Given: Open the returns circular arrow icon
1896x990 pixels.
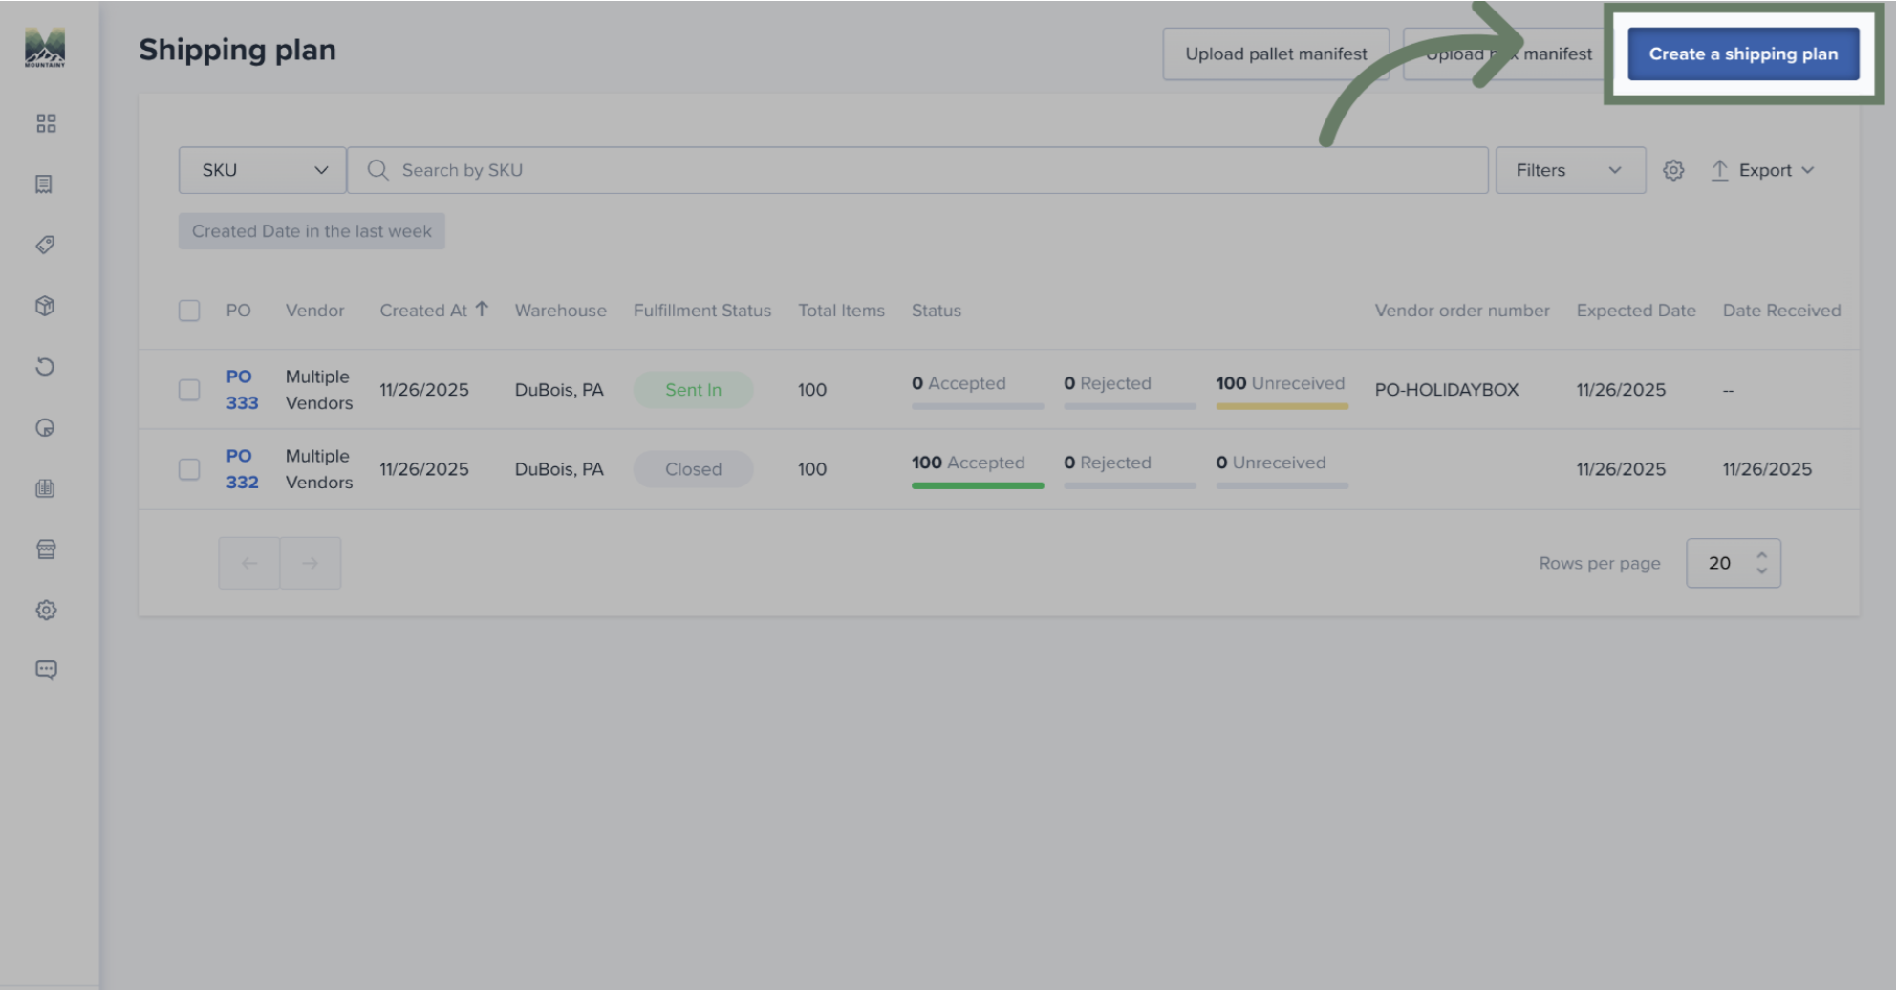Looking at the screenshot, I should click(45, 367).
